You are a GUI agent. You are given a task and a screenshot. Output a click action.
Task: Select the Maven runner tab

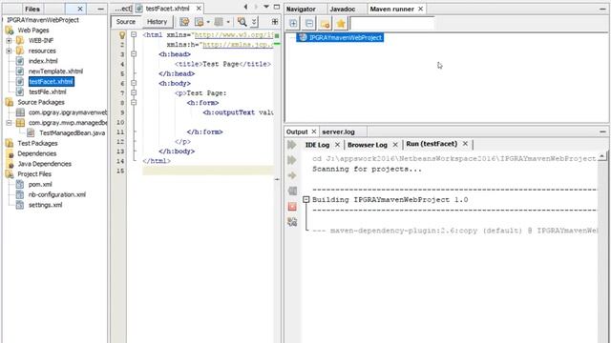392,9
